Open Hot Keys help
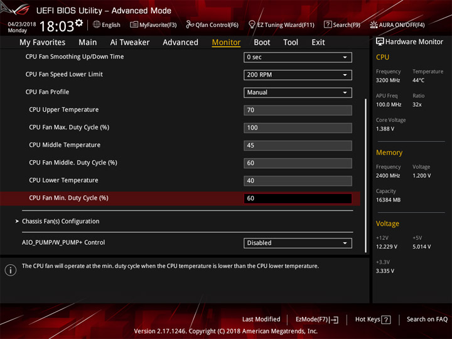This screenshot has height=339, width=452. 373,320
